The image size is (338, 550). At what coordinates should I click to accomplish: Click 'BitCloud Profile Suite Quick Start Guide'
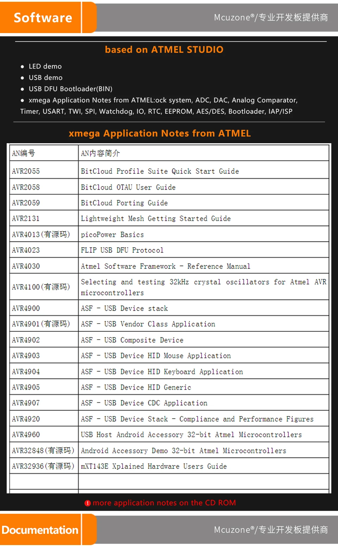click(x=160, y=171)
